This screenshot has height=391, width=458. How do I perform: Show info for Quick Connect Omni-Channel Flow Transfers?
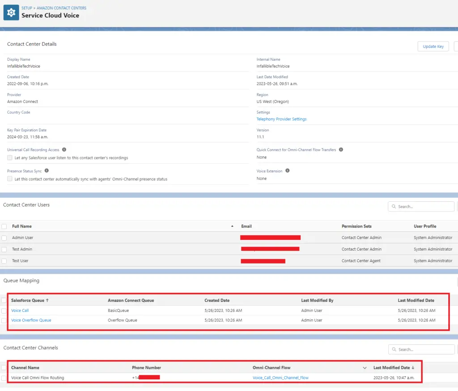pos(341,149)
